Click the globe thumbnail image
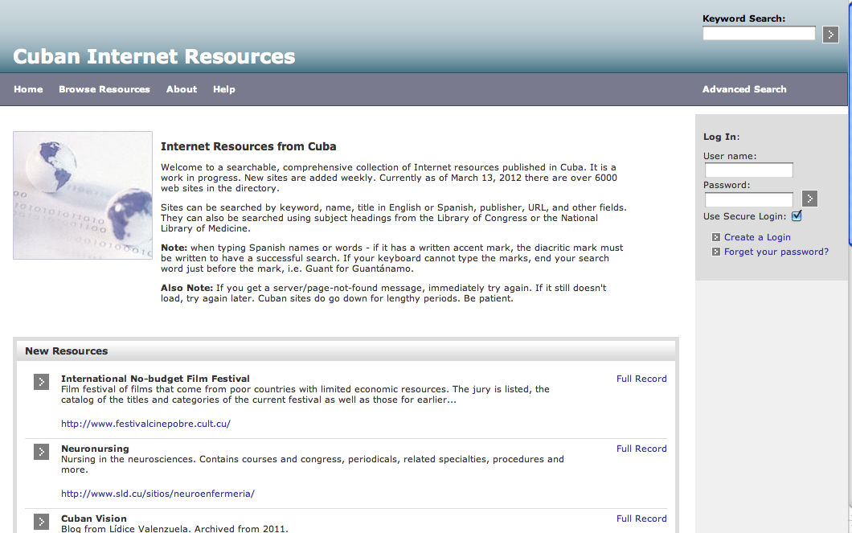 tap(83, 195)
